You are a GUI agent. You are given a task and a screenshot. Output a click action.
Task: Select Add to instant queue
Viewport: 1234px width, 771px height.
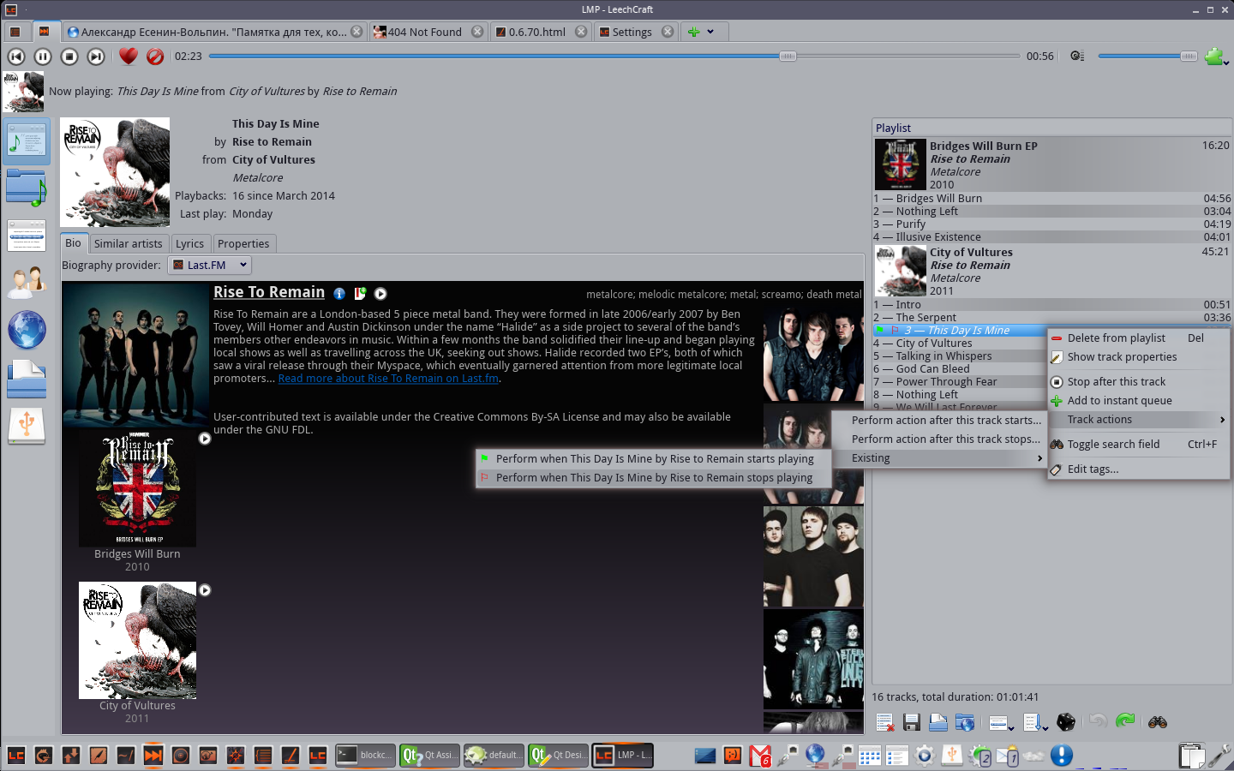[1139, 401]
